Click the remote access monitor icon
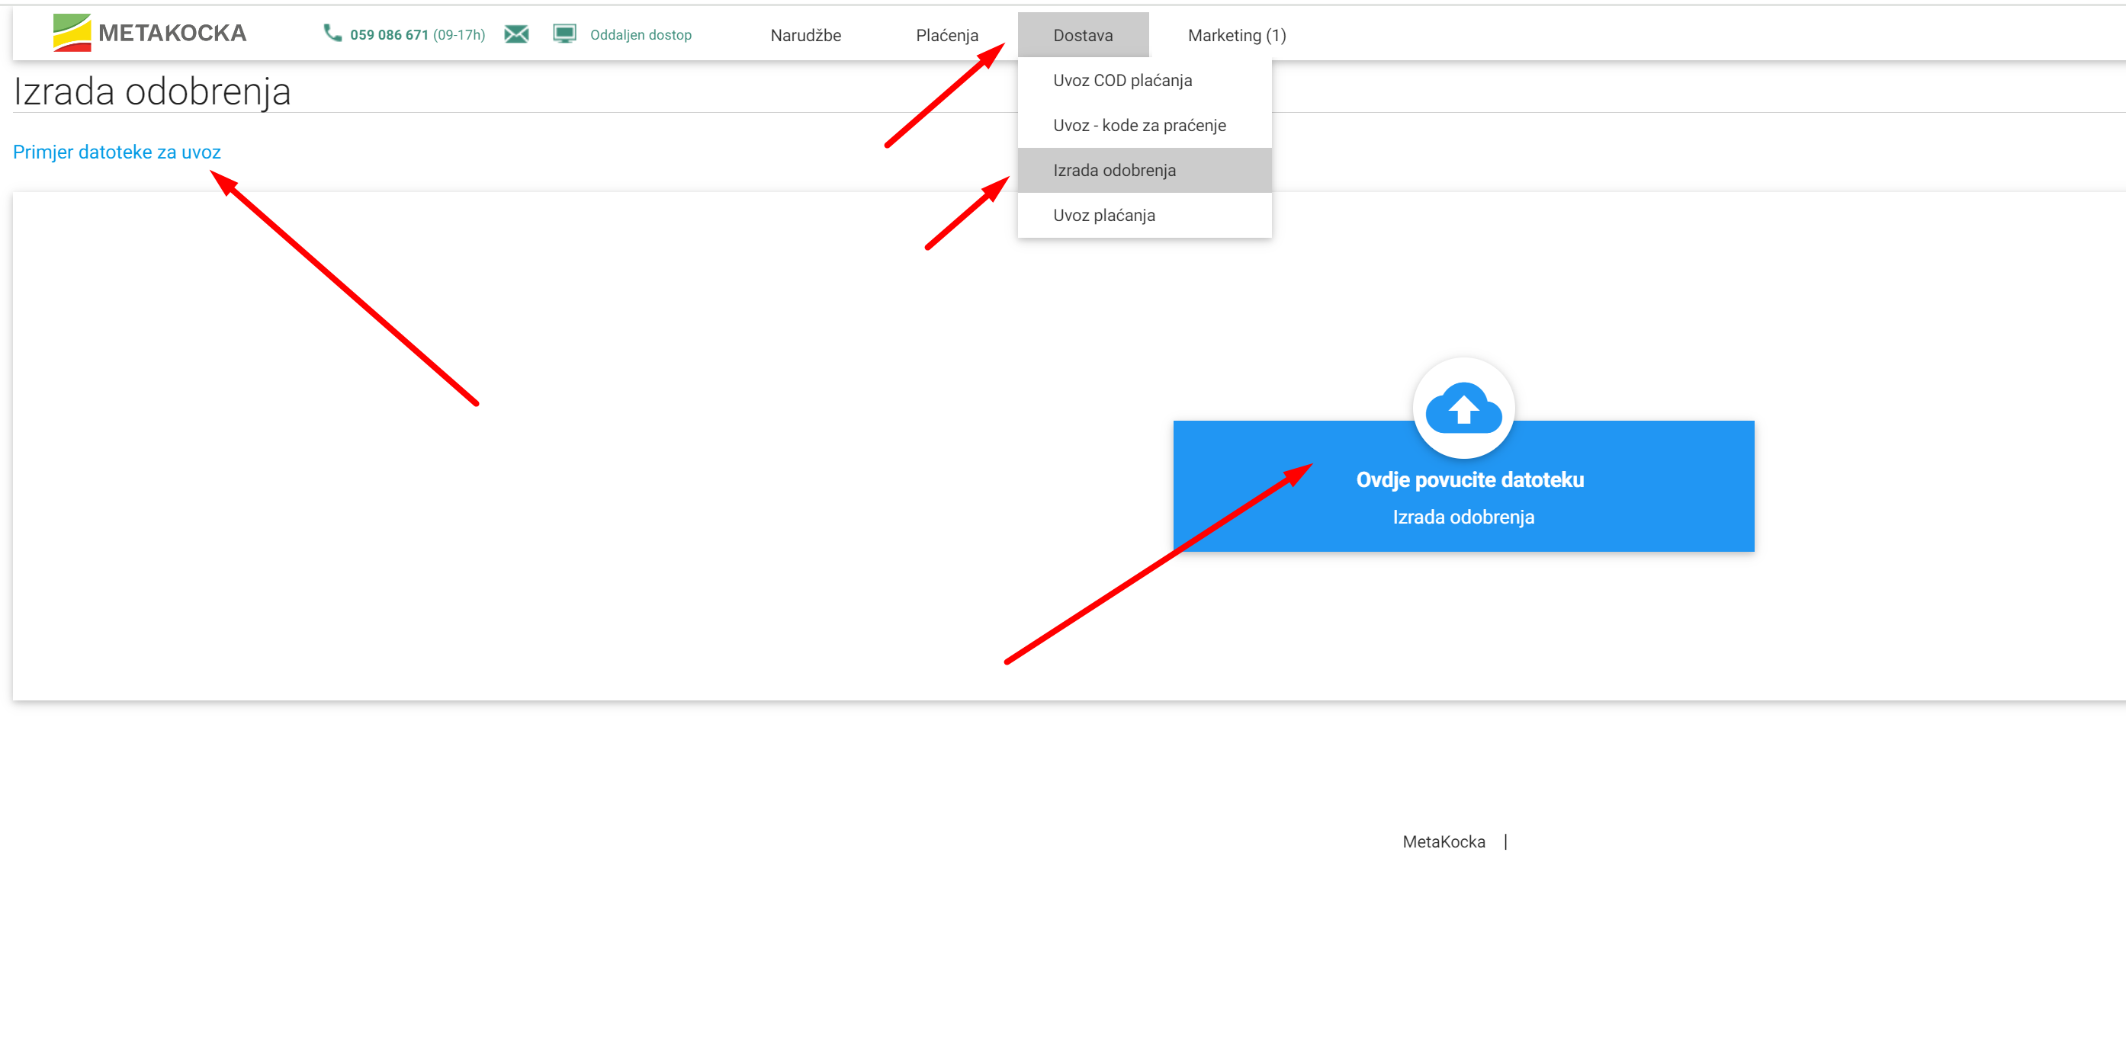 pos(564,34)
